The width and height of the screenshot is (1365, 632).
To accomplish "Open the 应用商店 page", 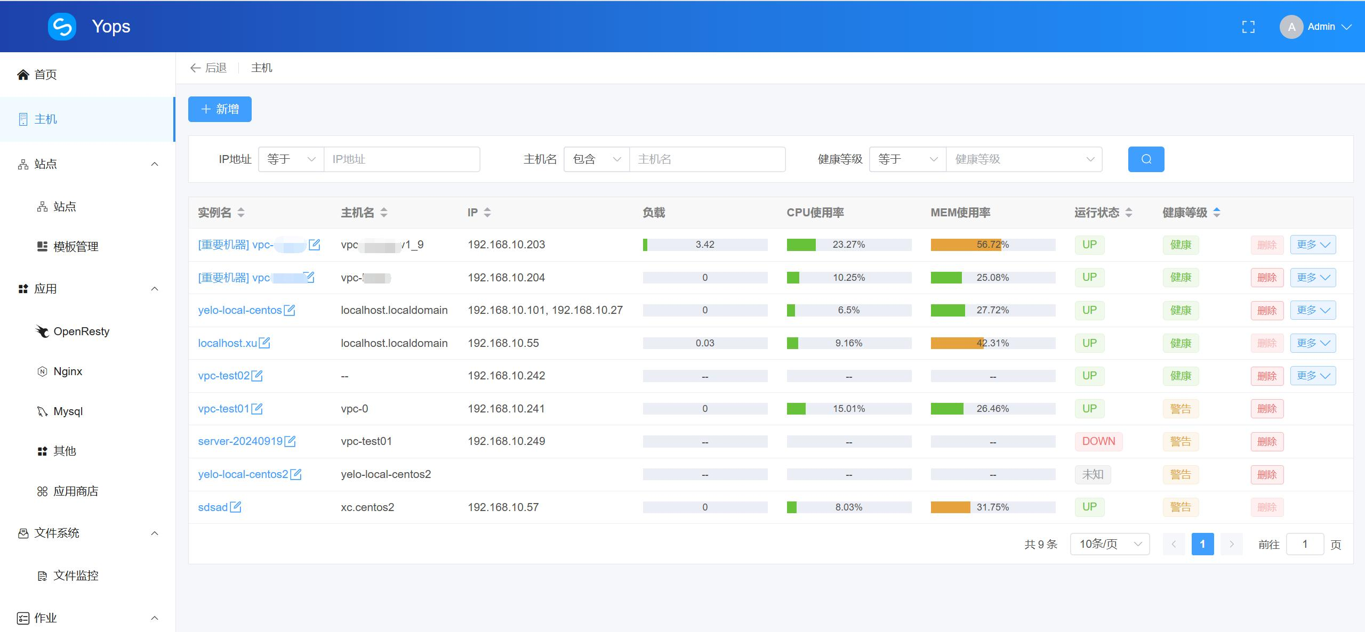I will pos(76,491).
